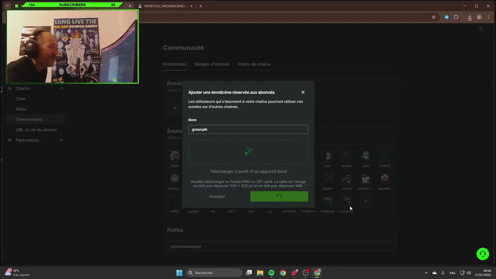Click the toxic emote label
496x279 pixels.
(251, 211)
